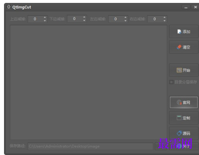Screen dimensions: 199x155
Task: Minimize the QtImgCut window
Action: pyautogui.click(x=186, y=7)
